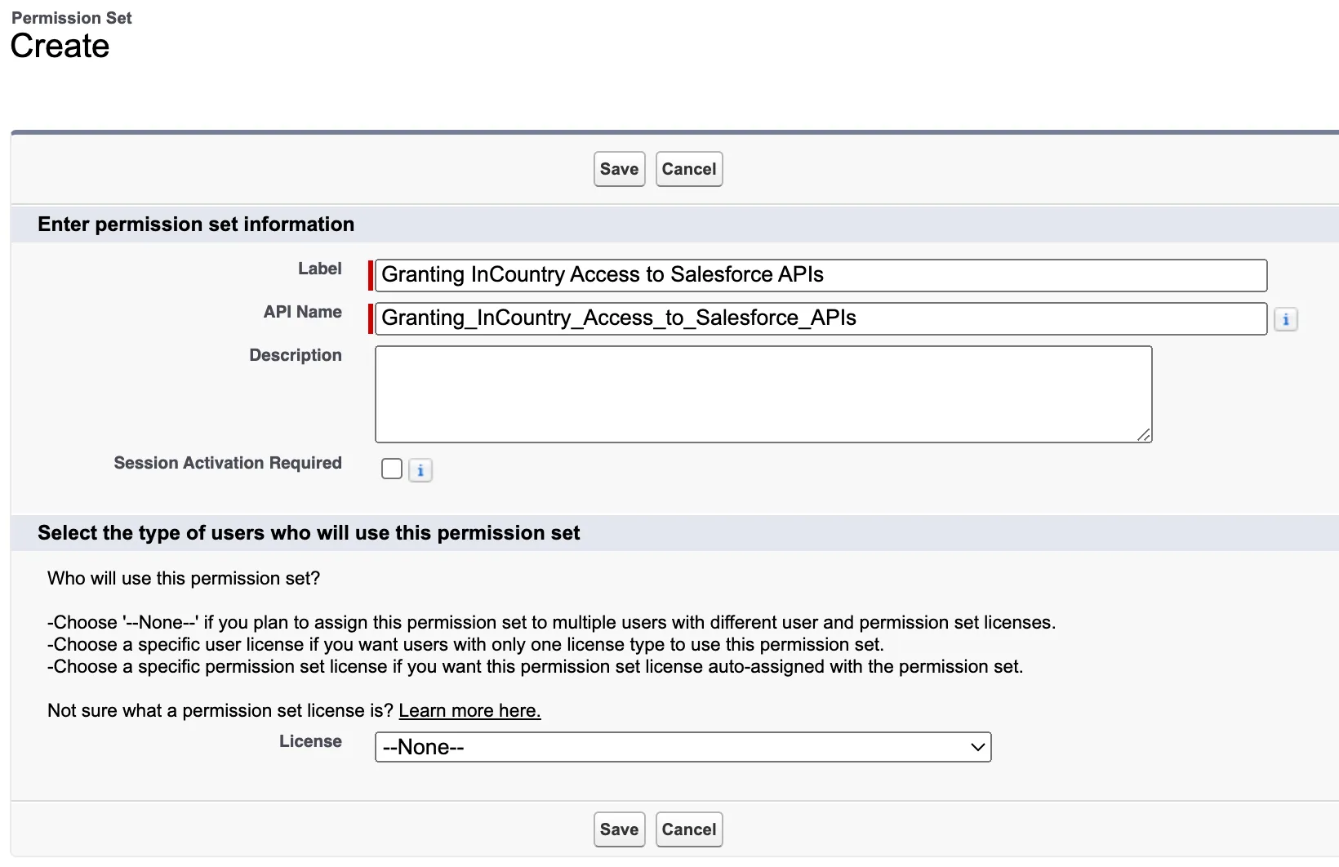
Task: Click the 'Session Activation Required' caption text
Action: 228,463
